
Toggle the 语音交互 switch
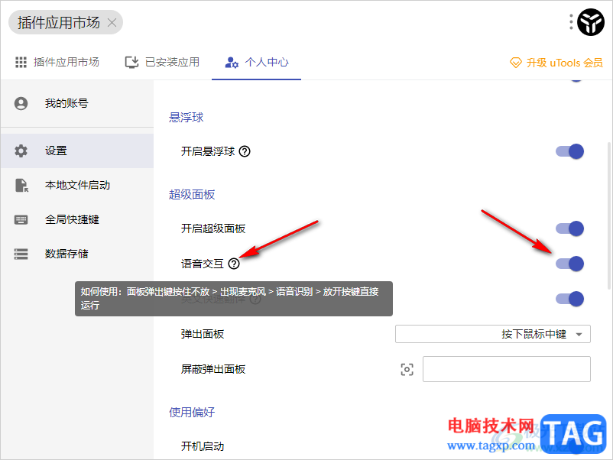pos(569,264)
